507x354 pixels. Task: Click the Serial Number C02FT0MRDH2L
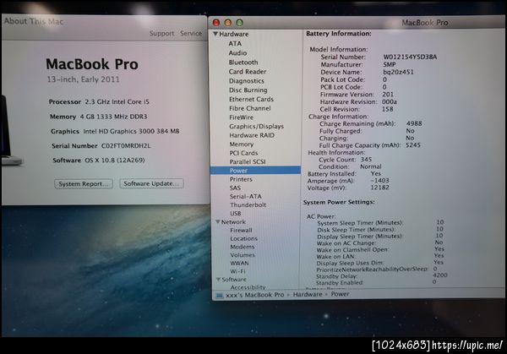point(126,146)
